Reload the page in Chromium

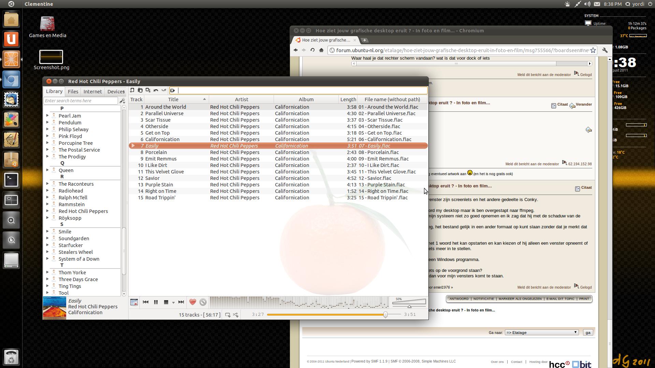point(312,50)
